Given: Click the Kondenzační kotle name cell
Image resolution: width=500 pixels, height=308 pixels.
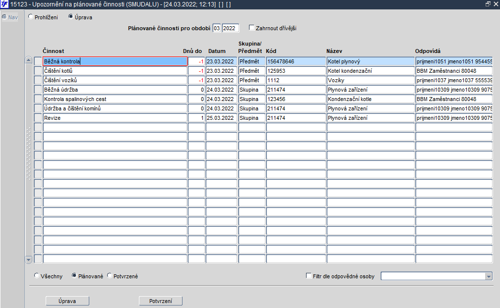Looking at the screenshot, I should click(x=370, y=99).
